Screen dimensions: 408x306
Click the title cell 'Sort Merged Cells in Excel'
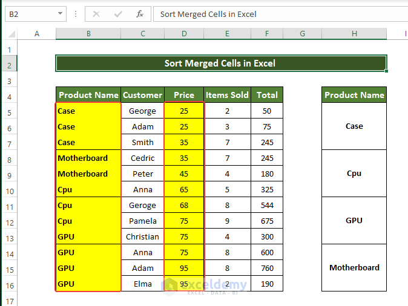221,63
